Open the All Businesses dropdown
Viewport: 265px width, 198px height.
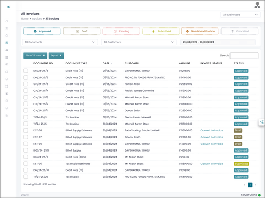240,15
